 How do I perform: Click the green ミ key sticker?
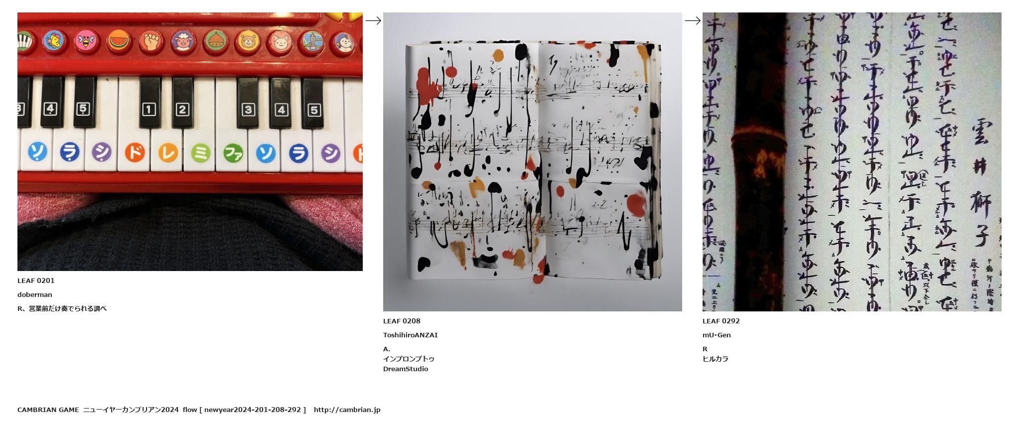coord(200,152)
